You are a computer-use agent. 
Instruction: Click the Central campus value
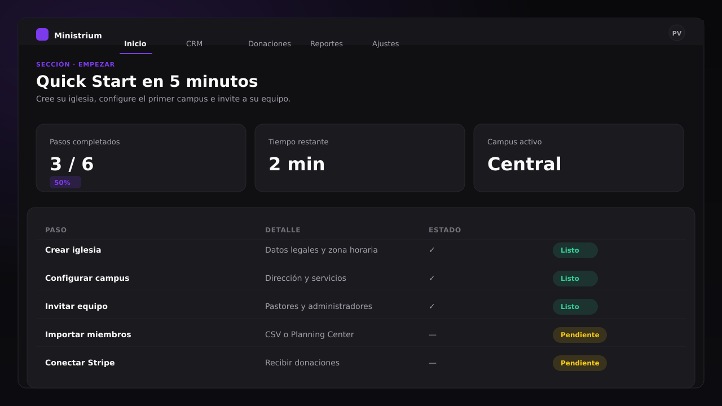coord(524,164)
